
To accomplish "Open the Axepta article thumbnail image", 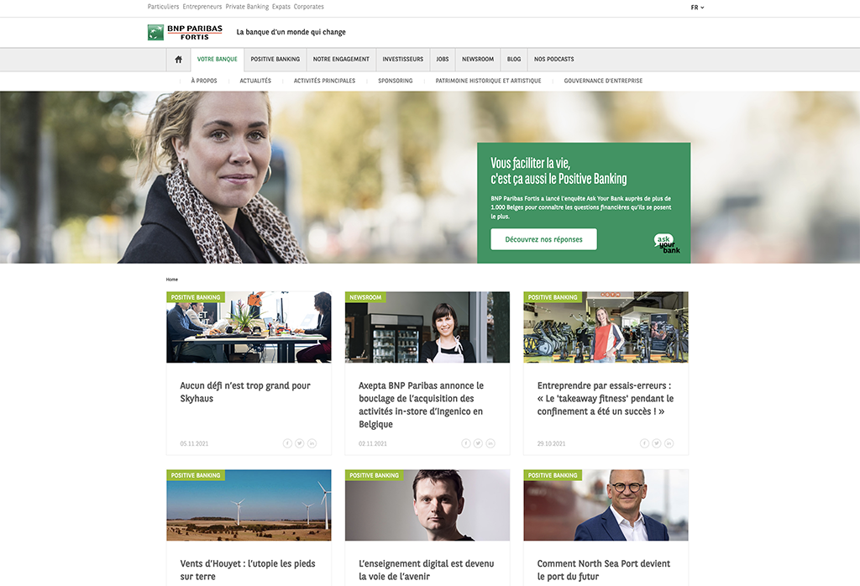I will tap(427, 327).
